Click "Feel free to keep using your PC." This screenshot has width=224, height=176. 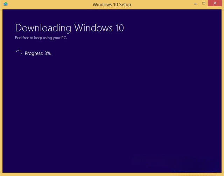coord(41,38)
